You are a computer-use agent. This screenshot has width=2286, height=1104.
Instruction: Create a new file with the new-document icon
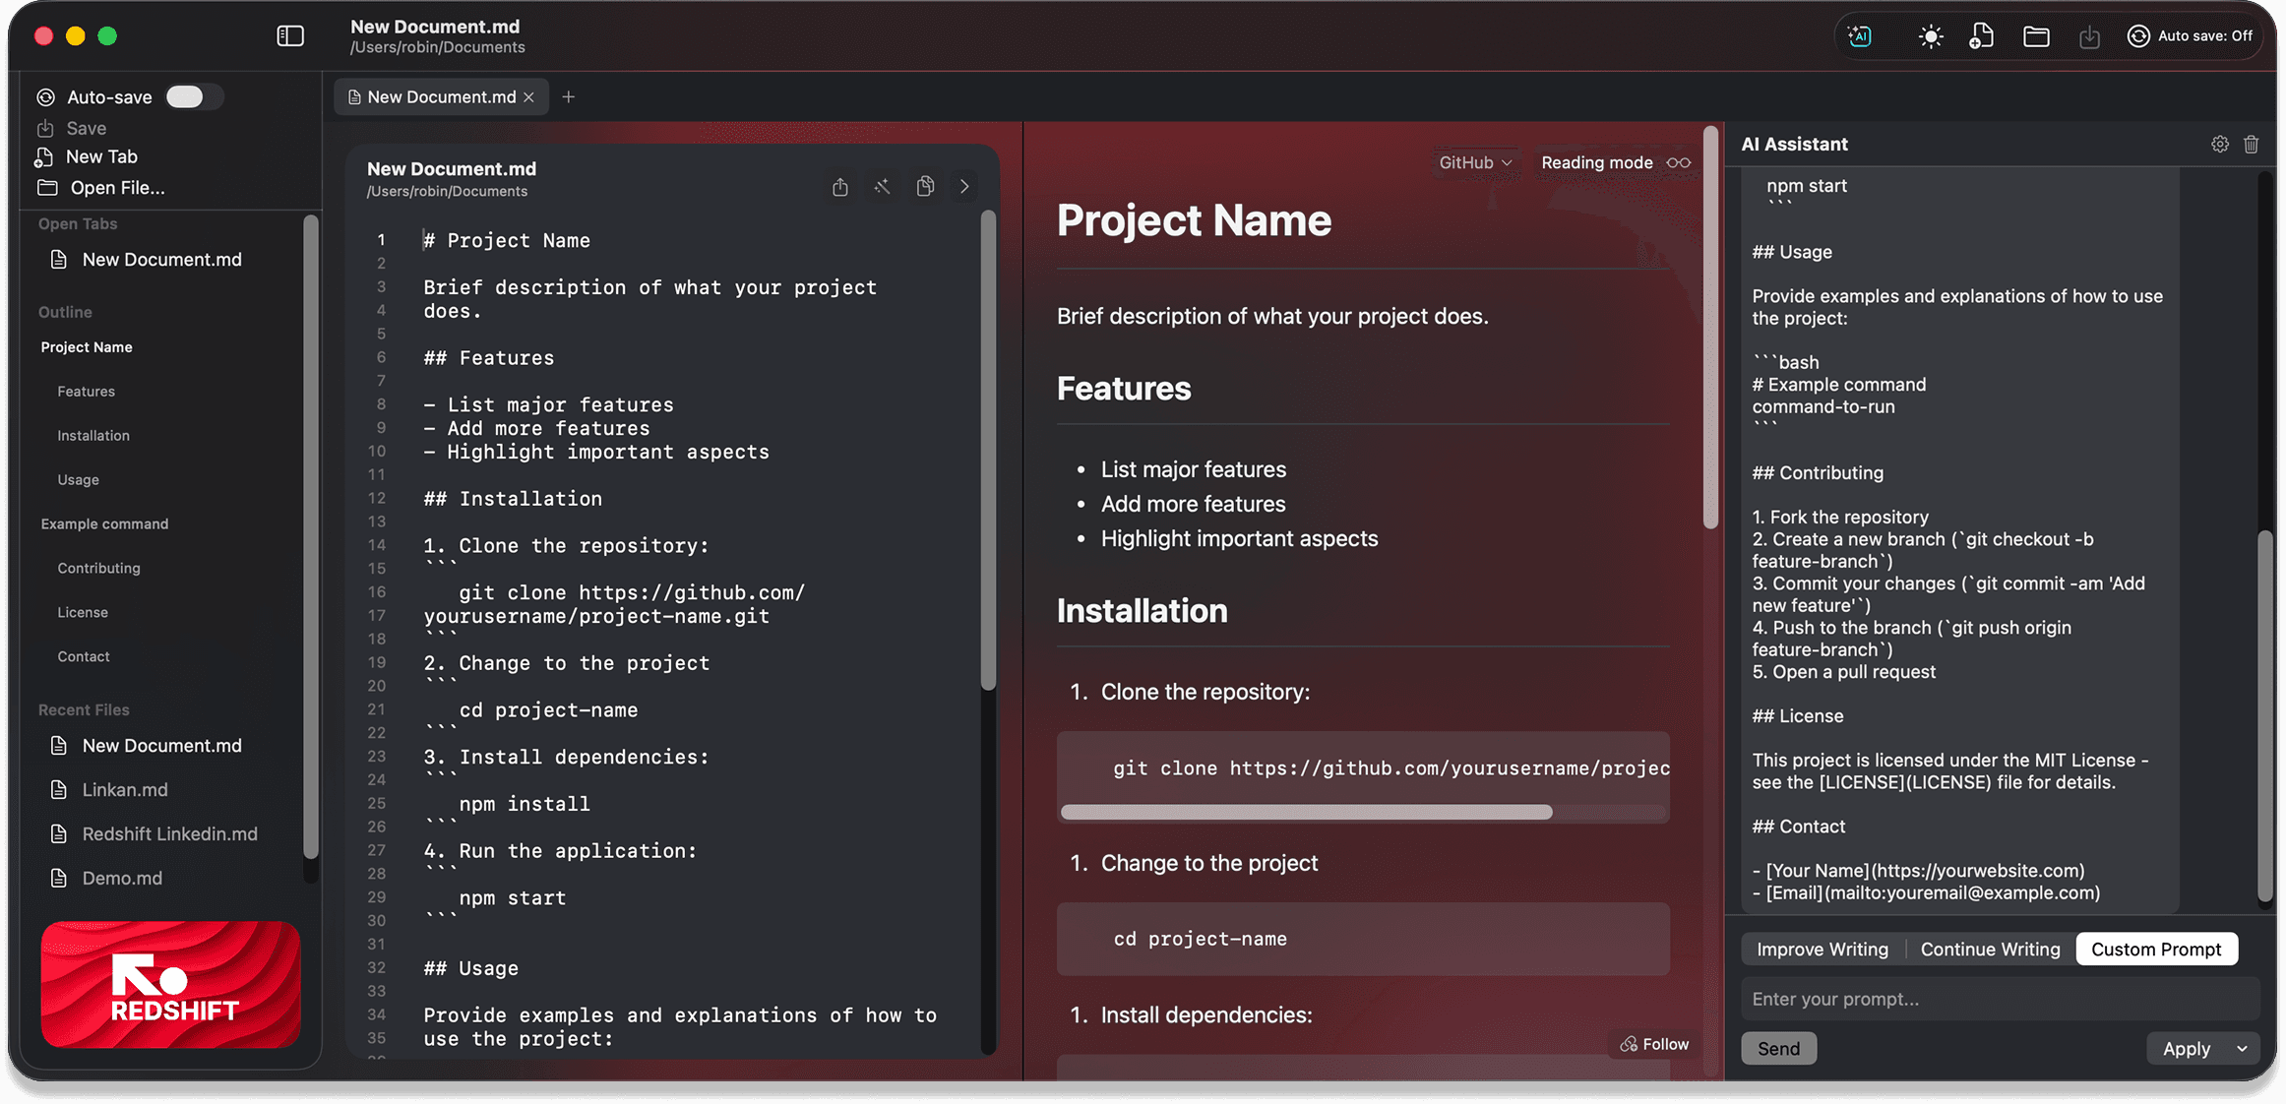[1981, 36]
